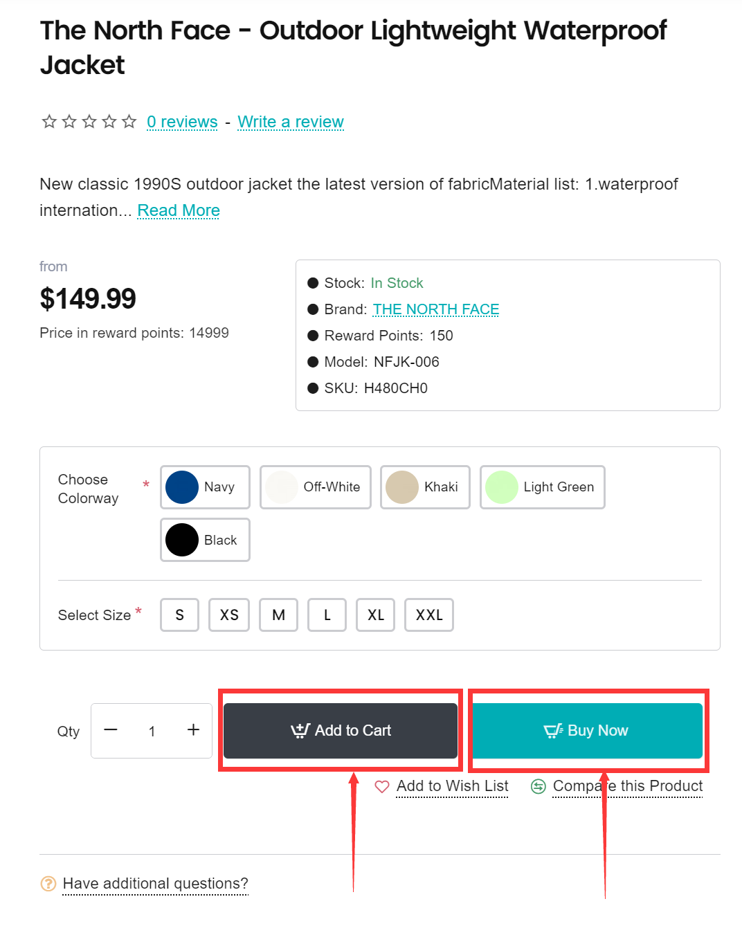
Task: Open THE NORTH FACE brand link
Action: point(436,309)
